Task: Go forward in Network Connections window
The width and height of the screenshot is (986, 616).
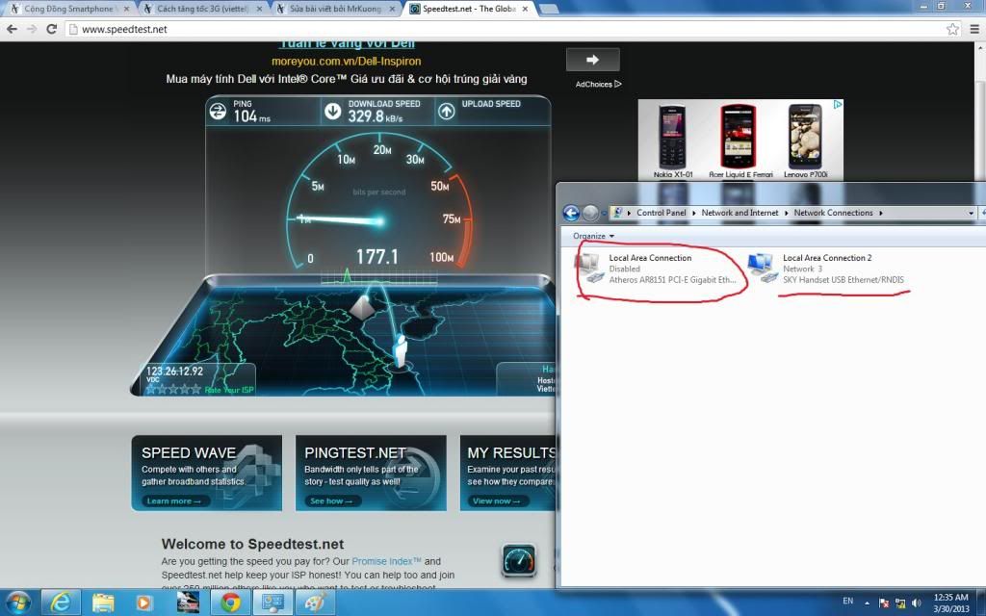Action: point(590,213)
